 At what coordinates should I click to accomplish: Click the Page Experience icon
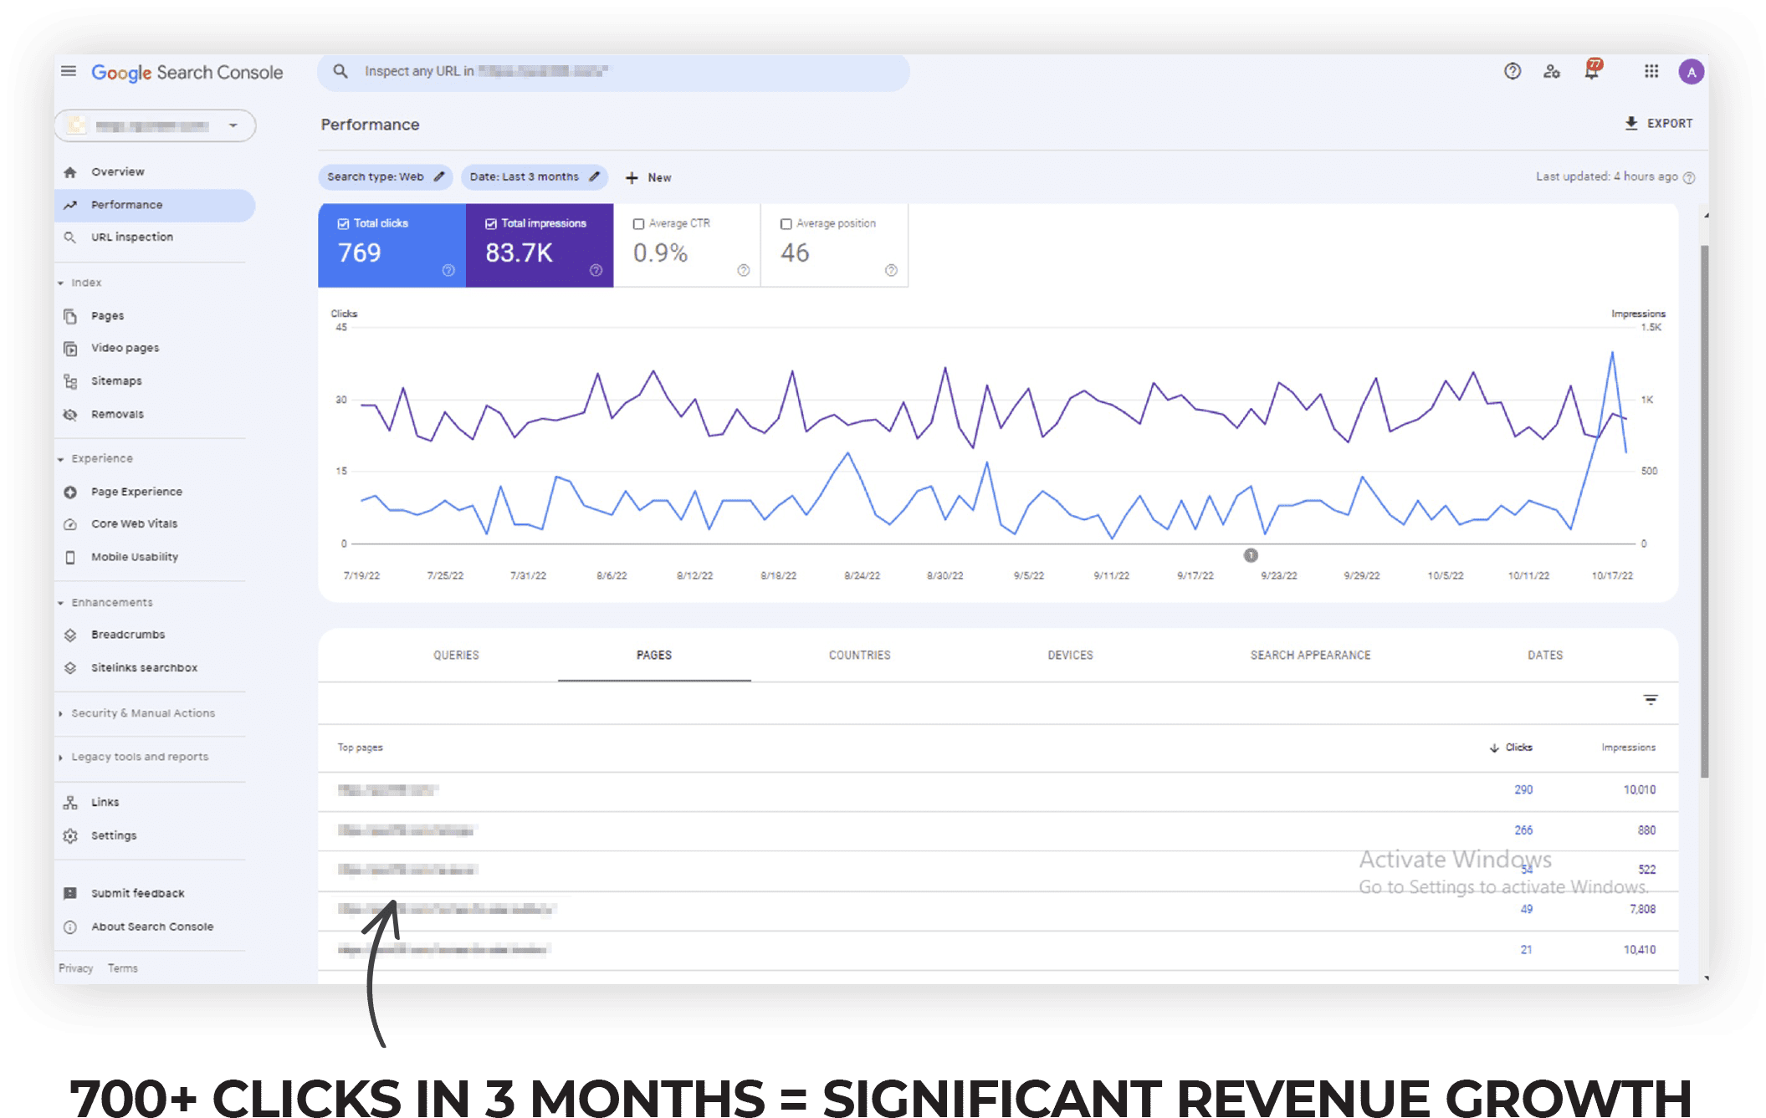(70, 492)
